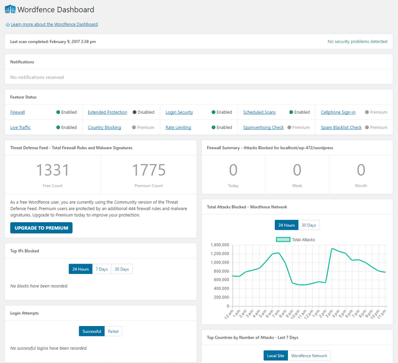Click the 1,400,000 y-axis label
This screenshot has height=363, width=398.
[x=220, y=245]
